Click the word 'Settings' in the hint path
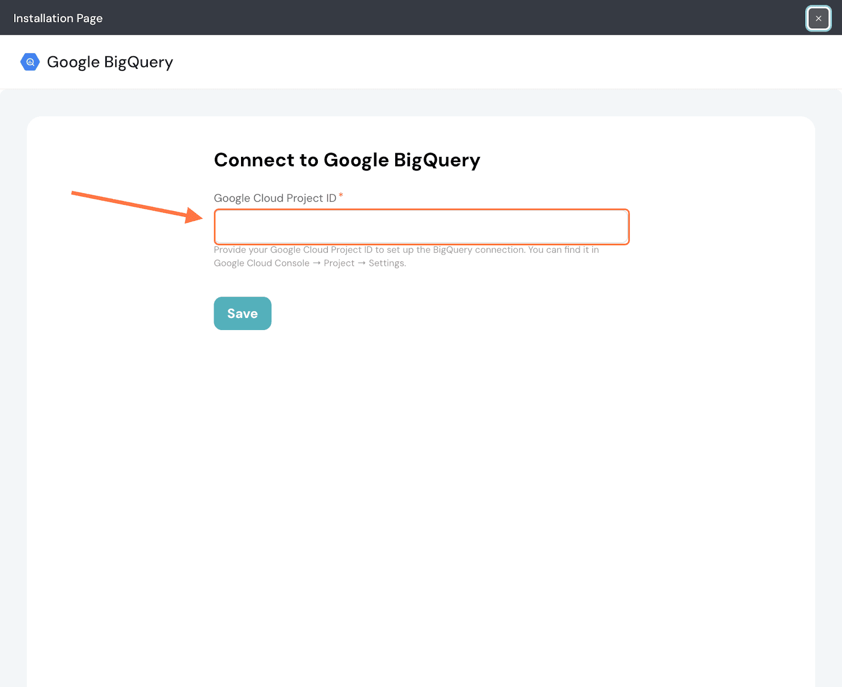Viewport: 842px width, 687px height. tap(387, 263)
